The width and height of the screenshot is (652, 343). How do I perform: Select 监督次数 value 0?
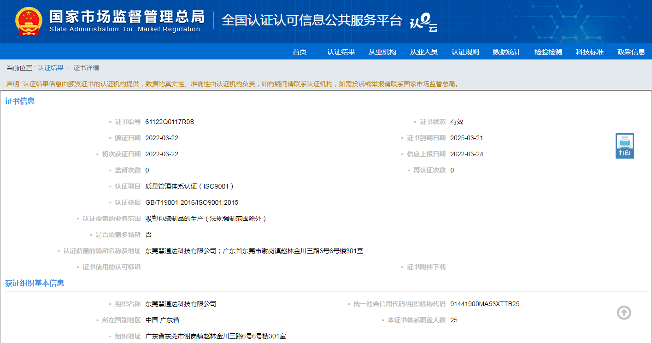[x=147, y=170]
